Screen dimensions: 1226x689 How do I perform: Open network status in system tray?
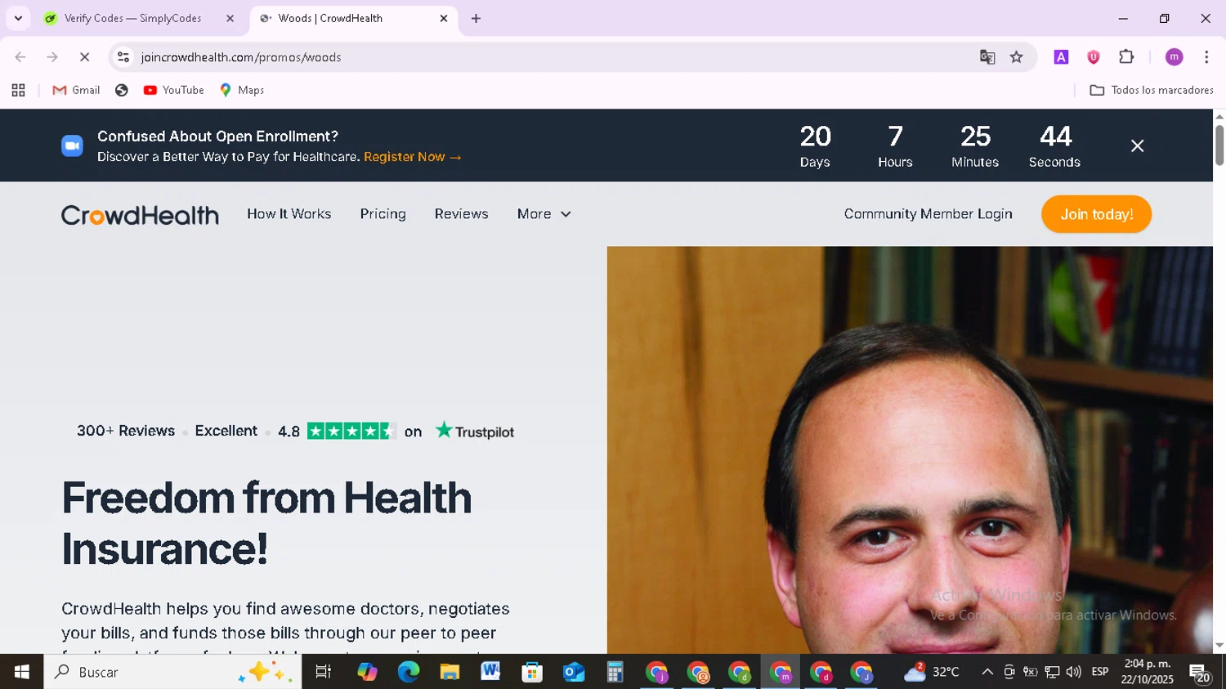click(1052, 672)
